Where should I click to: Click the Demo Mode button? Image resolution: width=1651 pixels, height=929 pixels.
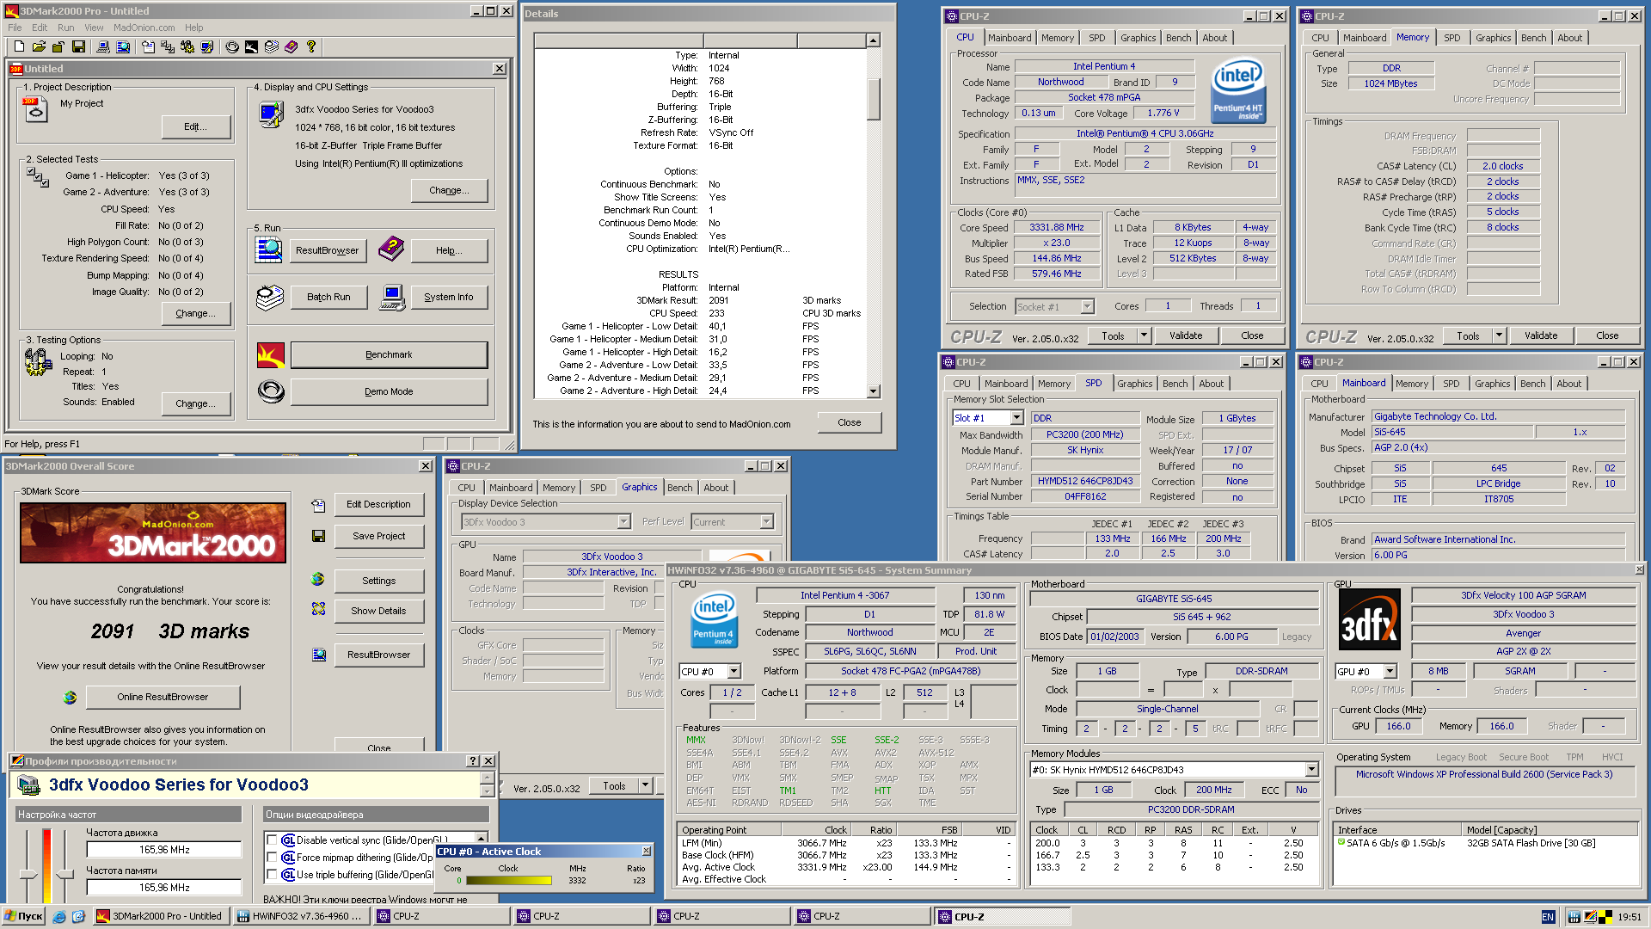point(389,391)
